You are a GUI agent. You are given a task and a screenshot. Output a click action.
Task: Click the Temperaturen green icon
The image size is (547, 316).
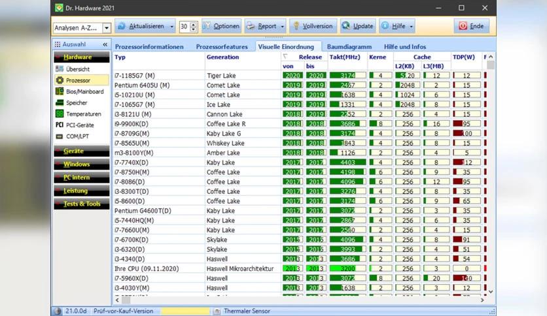tap(60, 114)
